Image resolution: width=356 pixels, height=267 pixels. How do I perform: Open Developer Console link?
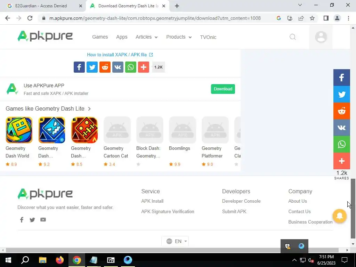tap(241, 201)
